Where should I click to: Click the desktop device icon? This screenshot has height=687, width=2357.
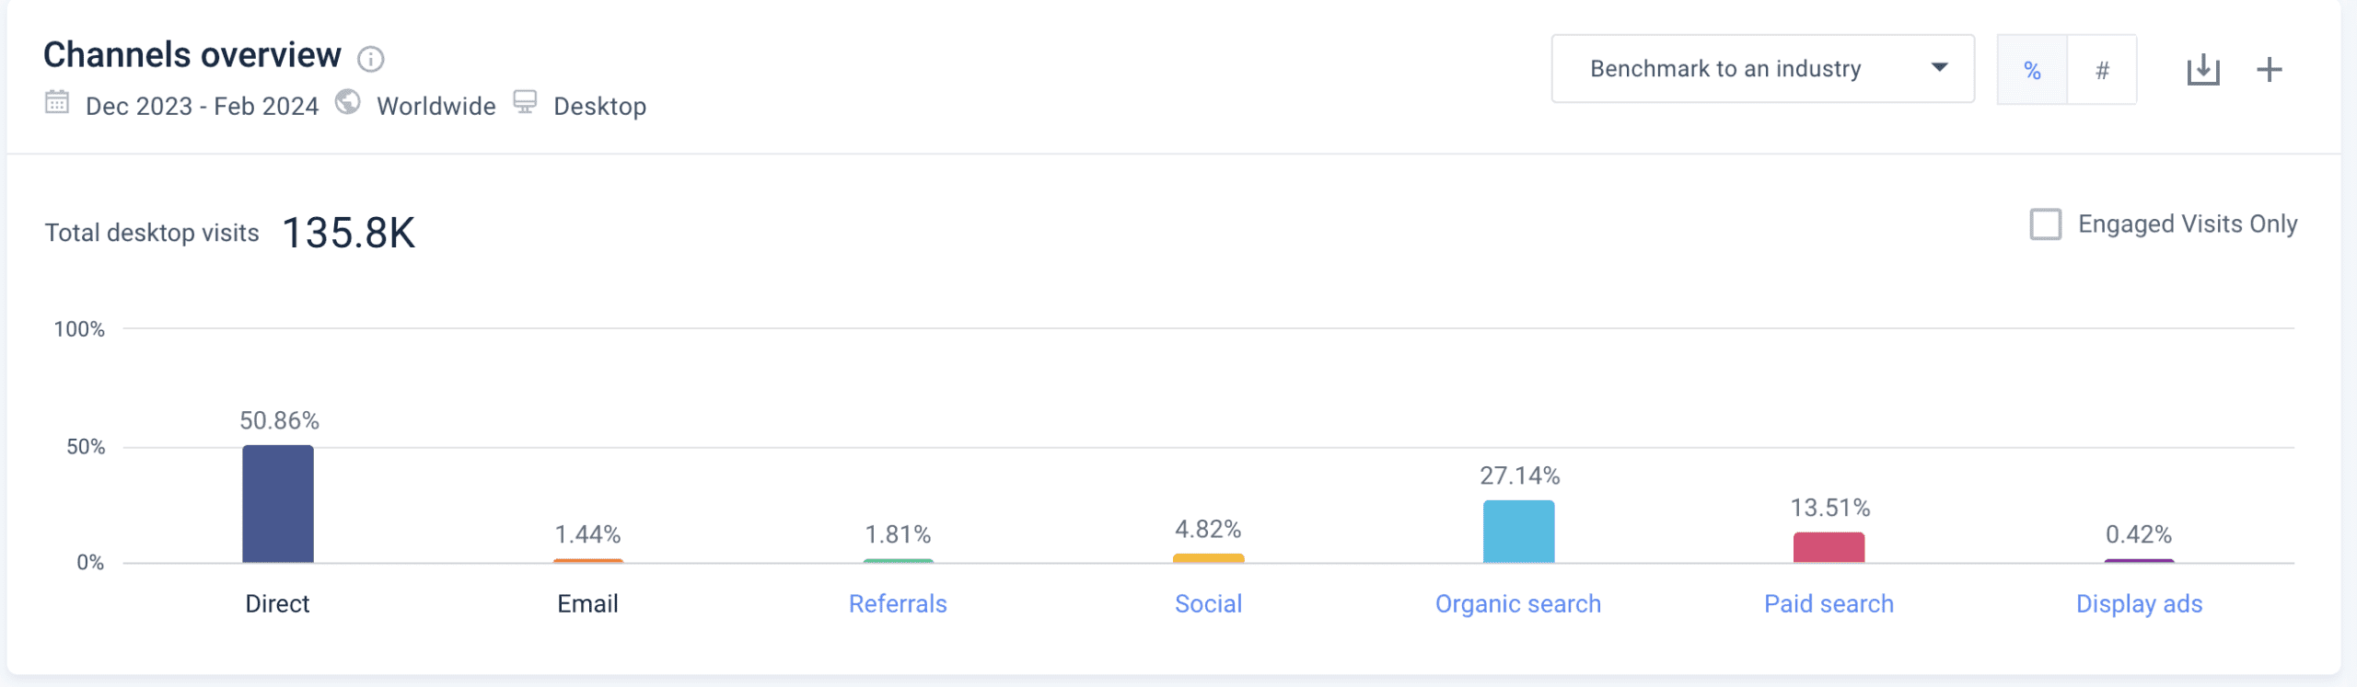525,101
